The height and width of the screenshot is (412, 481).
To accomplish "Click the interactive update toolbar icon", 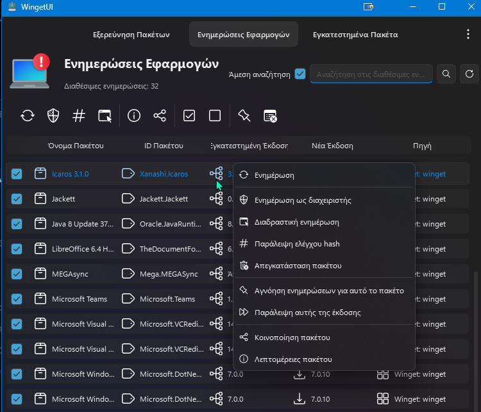I will (x=105, y=116).
